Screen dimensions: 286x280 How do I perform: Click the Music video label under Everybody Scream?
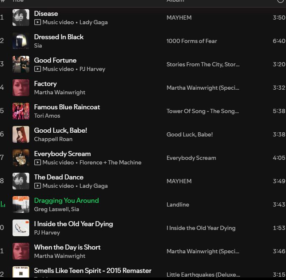coord(58,162)
